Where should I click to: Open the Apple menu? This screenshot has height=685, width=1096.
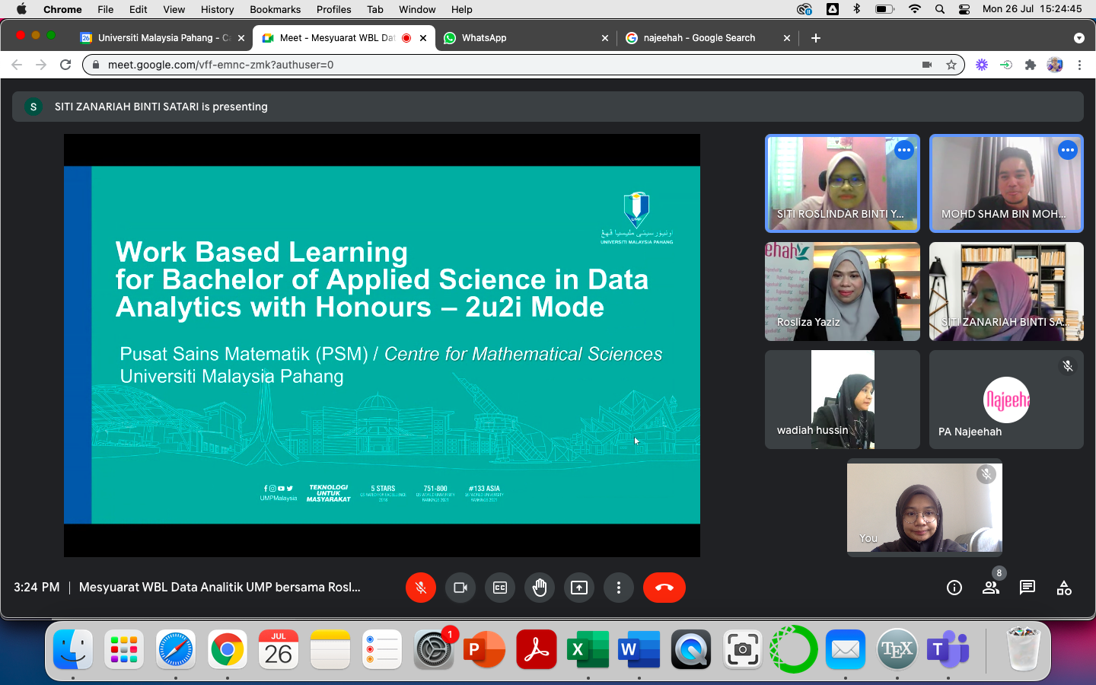click(21, 9)
